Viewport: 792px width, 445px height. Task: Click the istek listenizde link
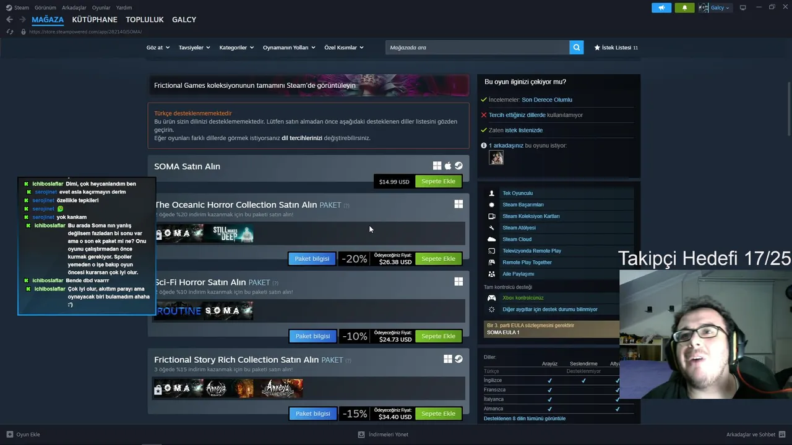coord(523,130)
